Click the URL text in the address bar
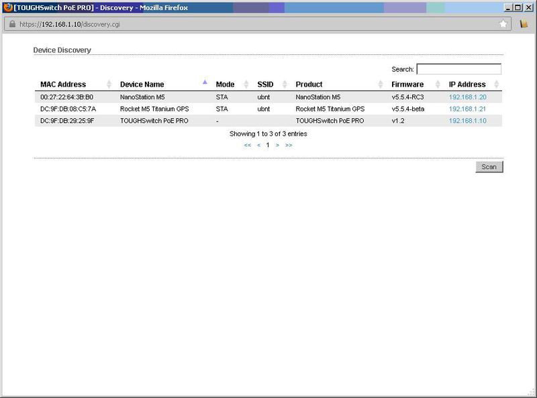 [70, 24]
